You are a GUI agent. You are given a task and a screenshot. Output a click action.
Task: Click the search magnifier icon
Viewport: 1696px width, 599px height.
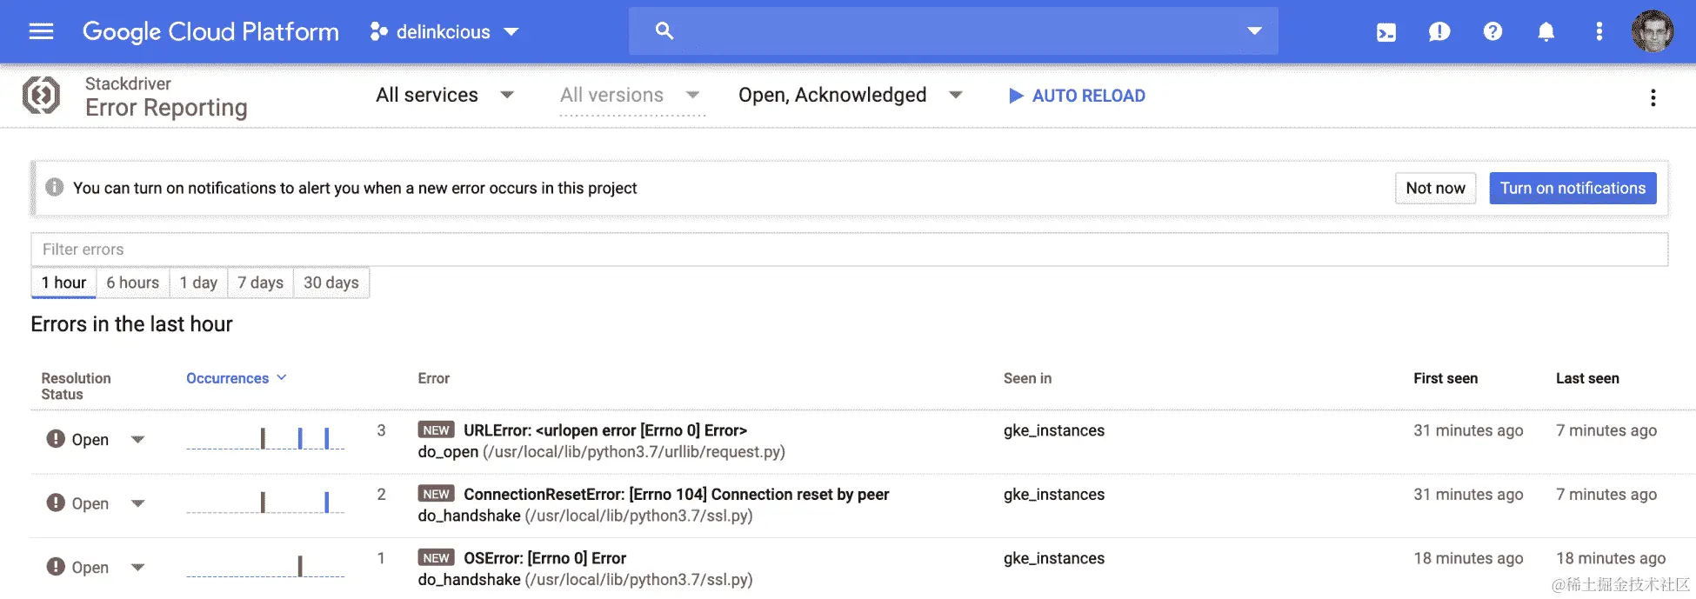pyautogui.click(x=664, y=31)
